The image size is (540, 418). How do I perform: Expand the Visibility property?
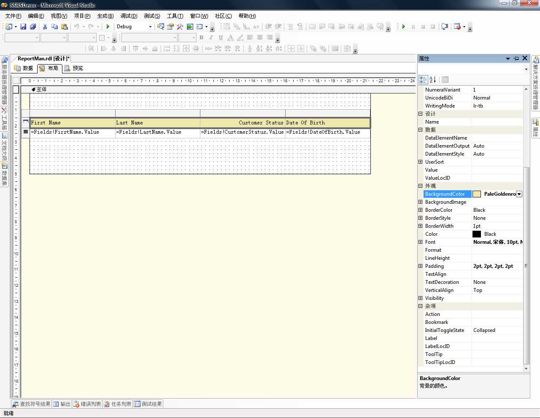420,298
